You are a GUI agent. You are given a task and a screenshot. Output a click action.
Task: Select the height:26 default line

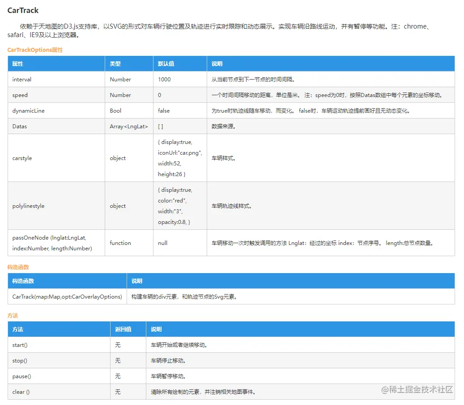pyautogui.click(x=172, y=174)
